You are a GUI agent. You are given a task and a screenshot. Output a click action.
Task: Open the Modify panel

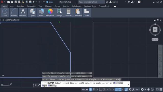tap(14, 13)
